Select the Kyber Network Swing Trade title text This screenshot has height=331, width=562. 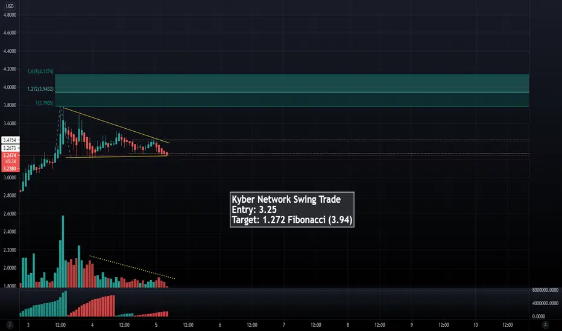point(286,199)
